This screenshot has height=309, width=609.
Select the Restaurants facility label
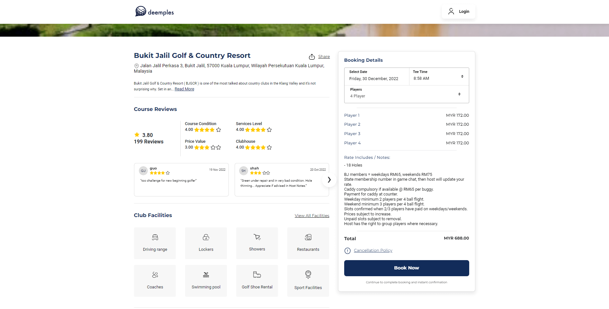point(308,250)
